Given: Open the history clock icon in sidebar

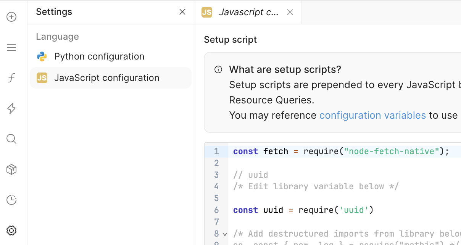Looking at the screenshot, I should click(x=11, y=200).
